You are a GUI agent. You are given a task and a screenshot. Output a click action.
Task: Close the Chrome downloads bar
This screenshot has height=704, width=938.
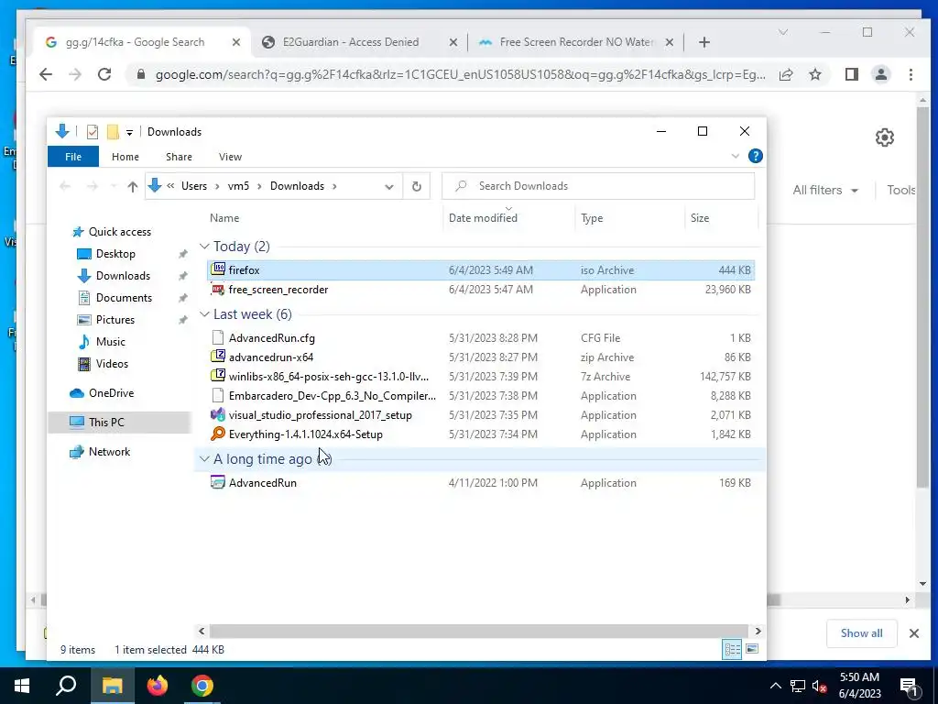click(913, 632)
